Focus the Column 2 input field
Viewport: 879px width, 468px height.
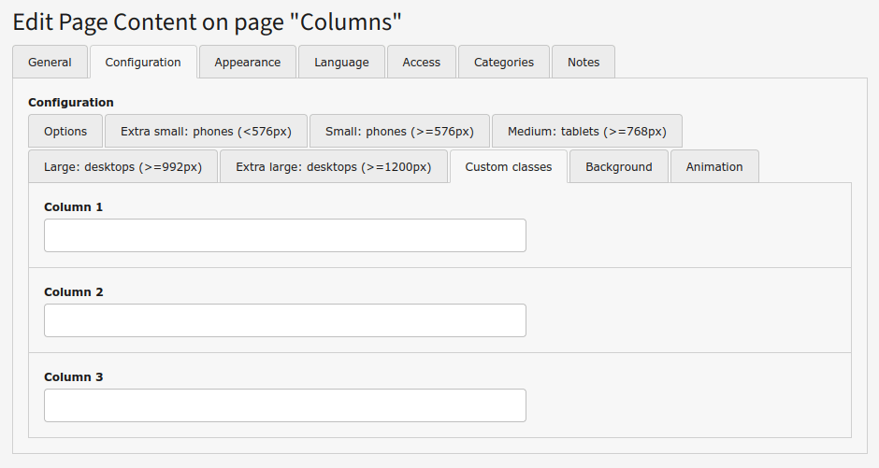[284, 320]
